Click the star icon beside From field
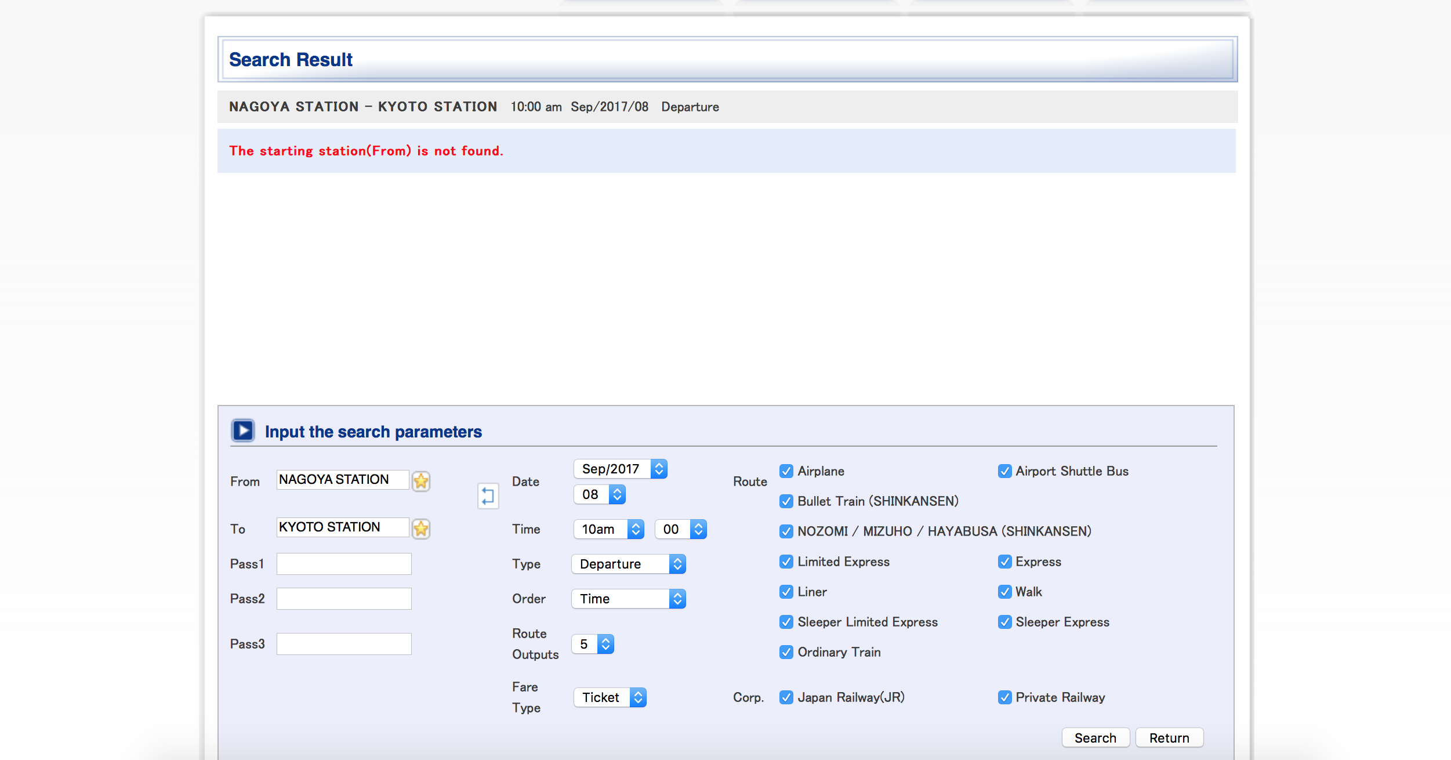 (421, 481)
